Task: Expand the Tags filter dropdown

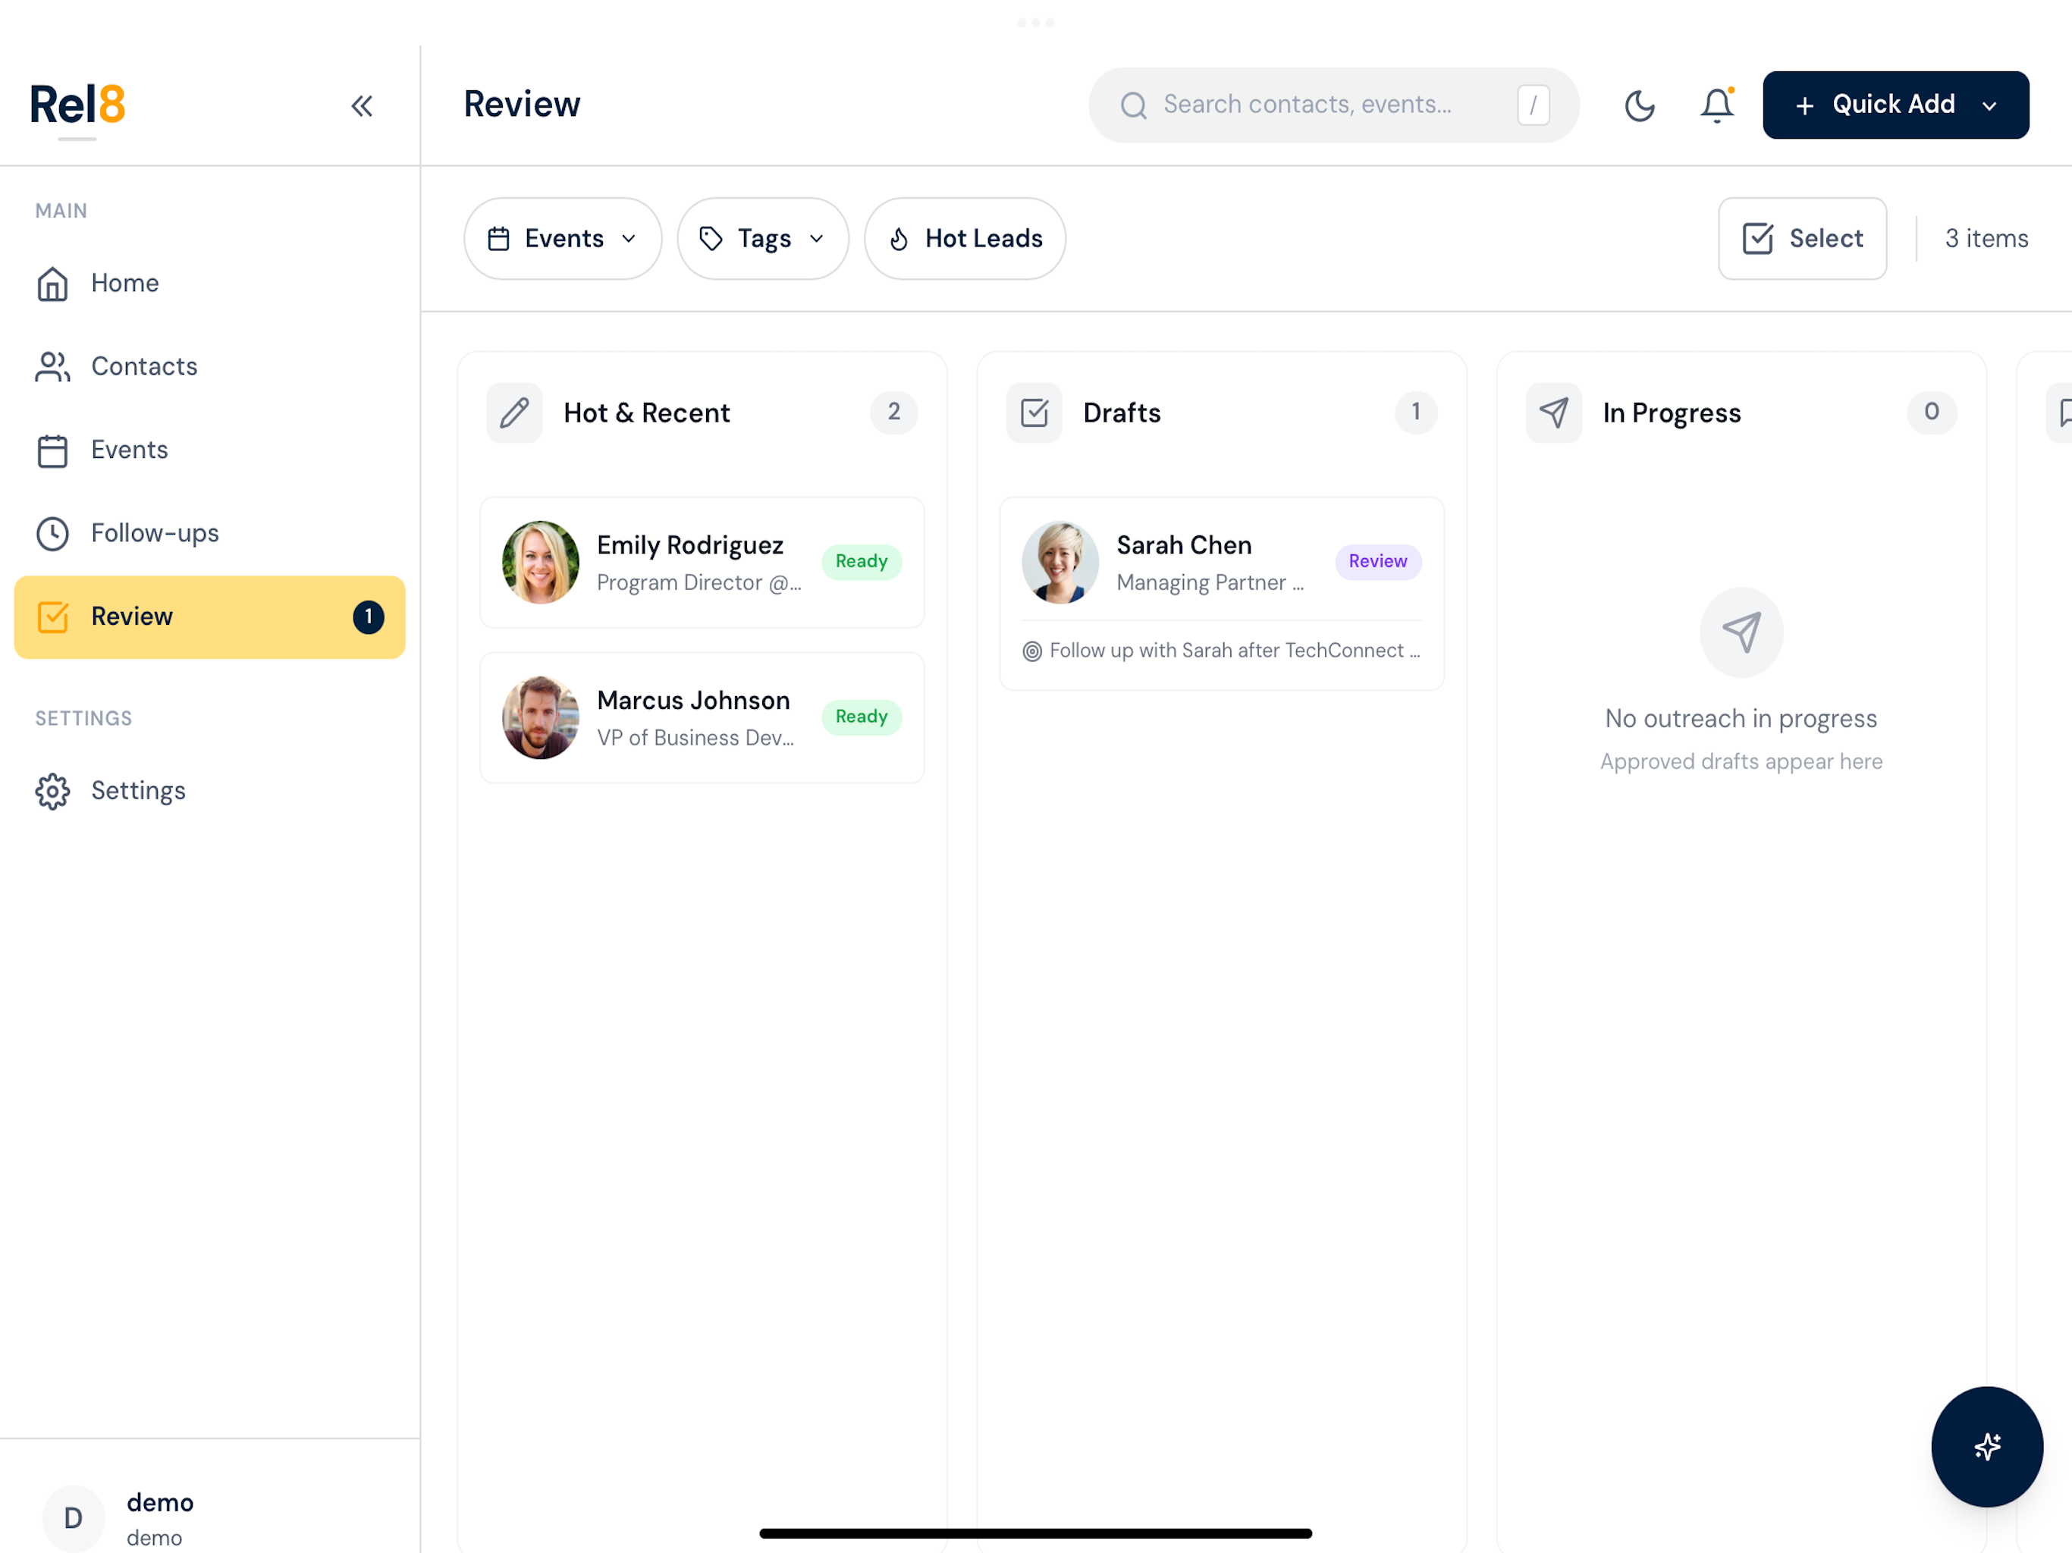Action: tap(762, 238)
